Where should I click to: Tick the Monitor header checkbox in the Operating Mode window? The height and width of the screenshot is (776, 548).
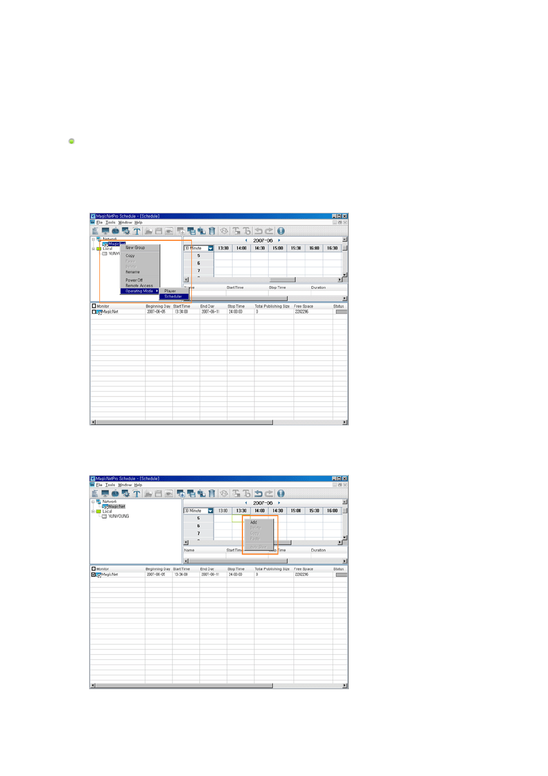click(94, 306)
